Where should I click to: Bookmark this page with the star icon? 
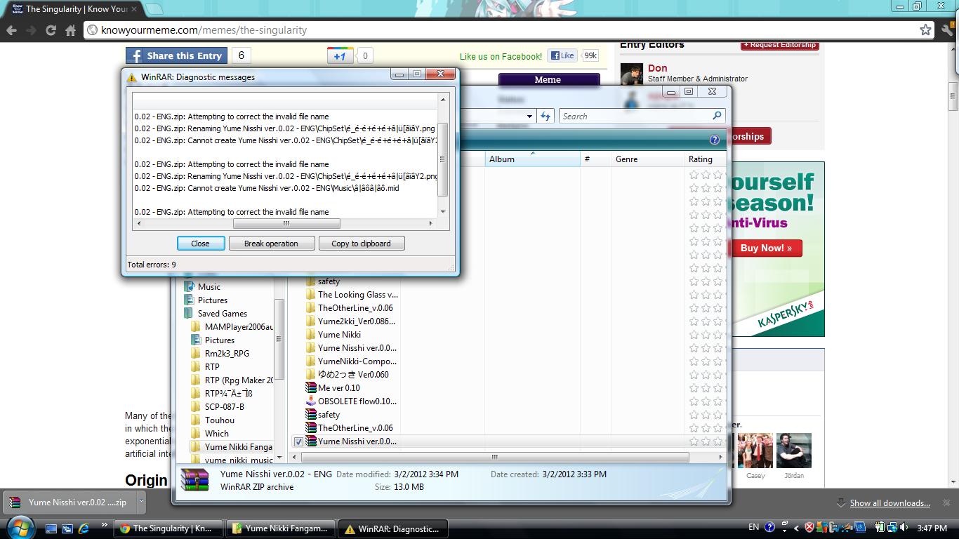[925, 30]
